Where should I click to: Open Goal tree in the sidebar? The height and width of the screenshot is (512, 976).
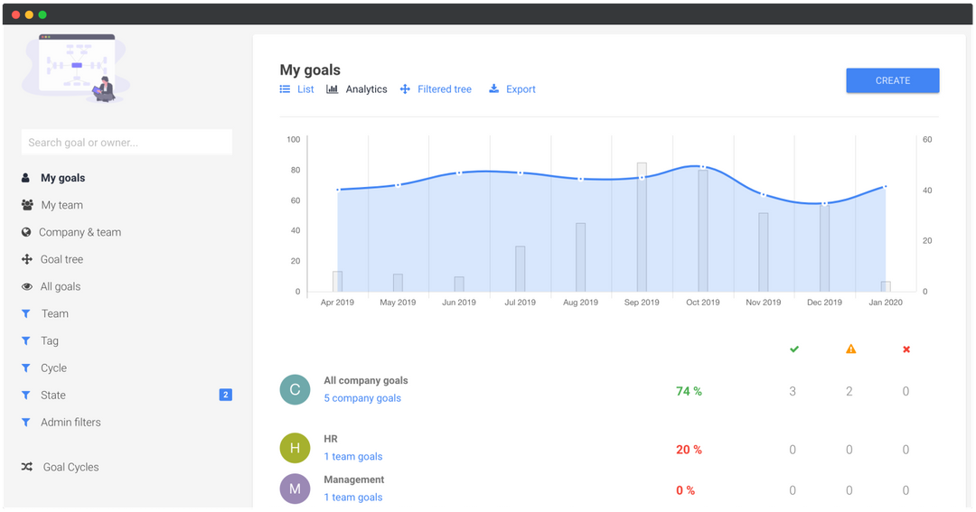tap(61, 259)
